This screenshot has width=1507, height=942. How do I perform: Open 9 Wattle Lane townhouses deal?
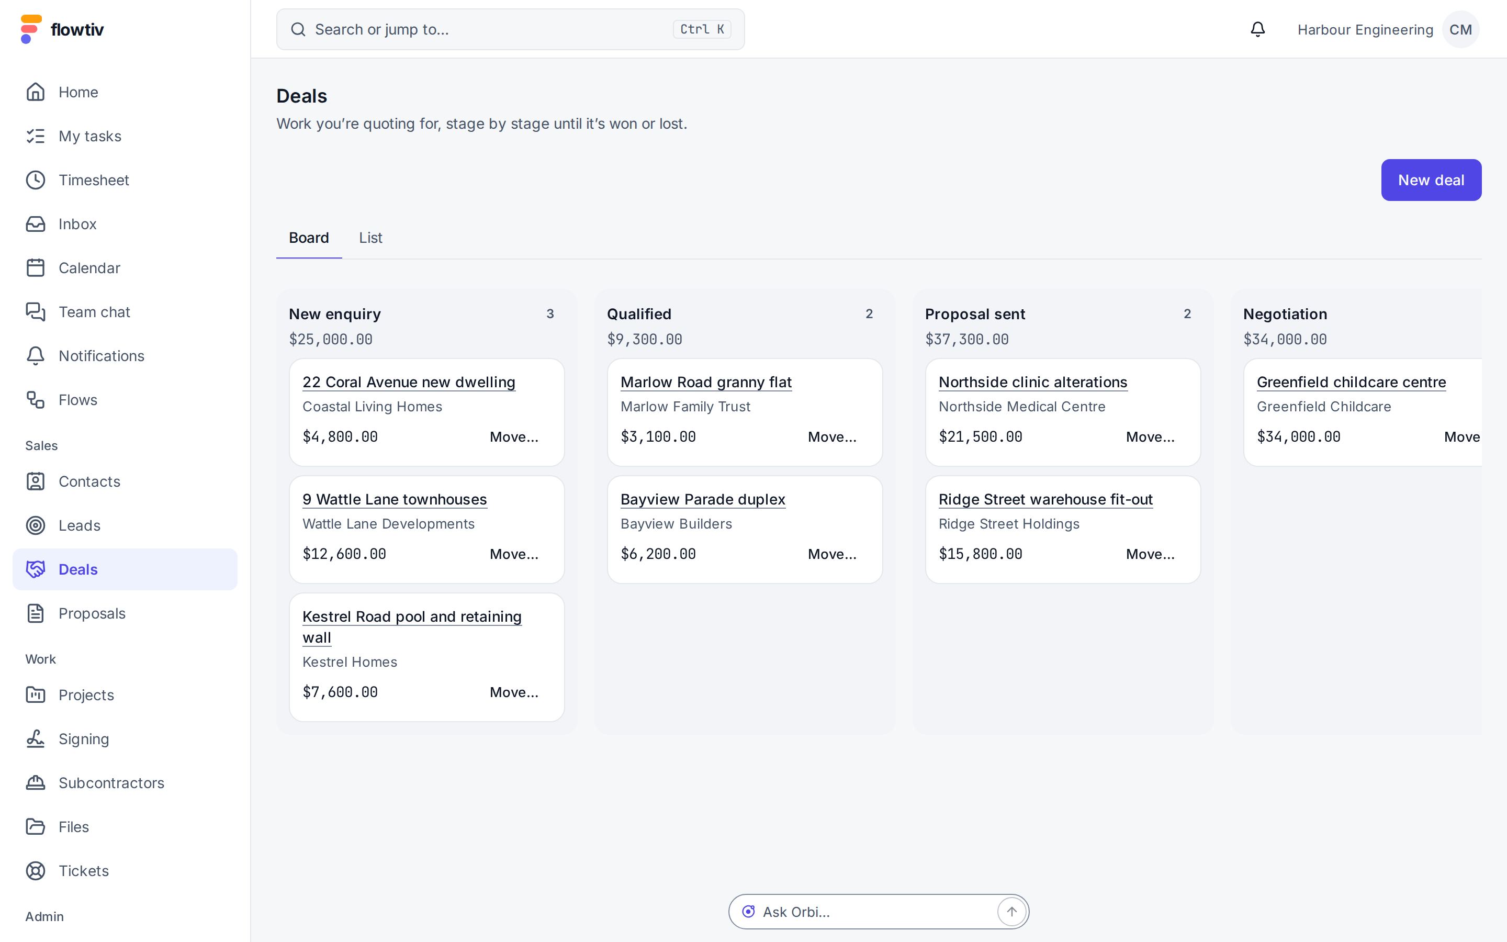pos(394,499)
